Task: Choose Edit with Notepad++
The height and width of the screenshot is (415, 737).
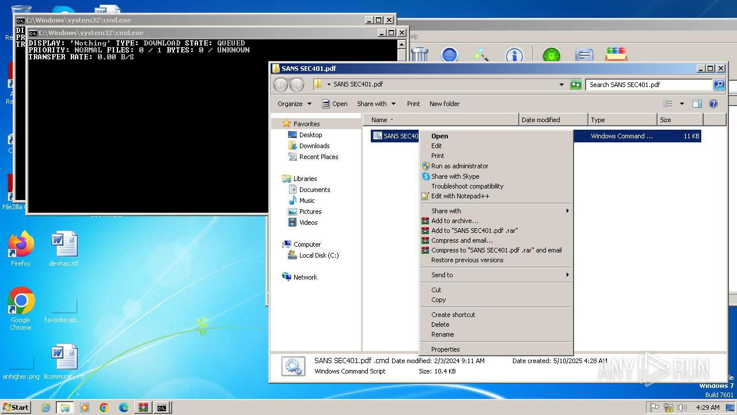Action: (x=496, y=196)
